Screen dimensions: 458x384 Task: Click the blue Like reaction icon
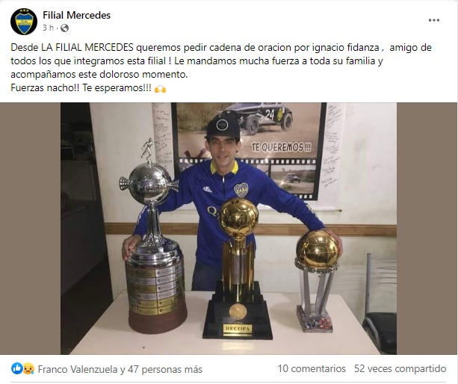pos(17,368)
